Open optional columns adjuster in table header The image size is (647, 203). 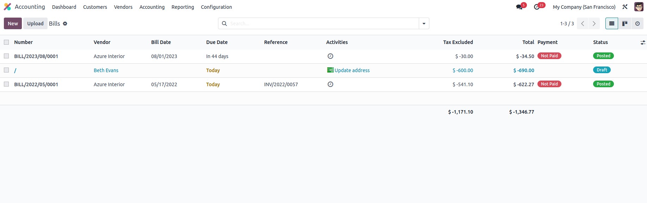[643, 42]
